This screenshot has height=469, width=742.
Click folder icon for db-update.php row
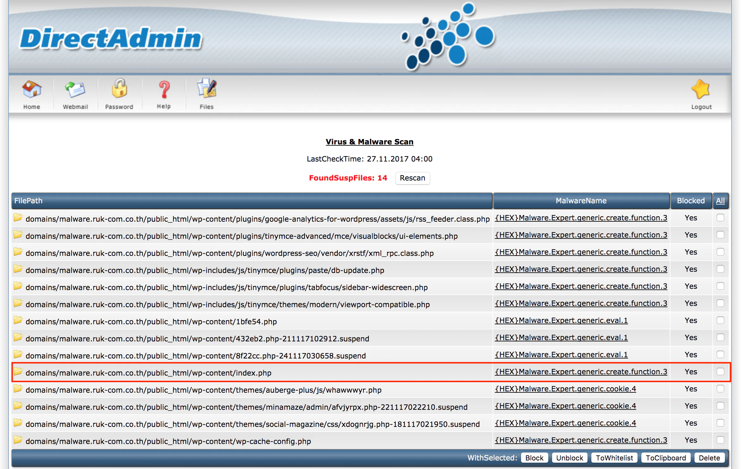pos(18,269)
